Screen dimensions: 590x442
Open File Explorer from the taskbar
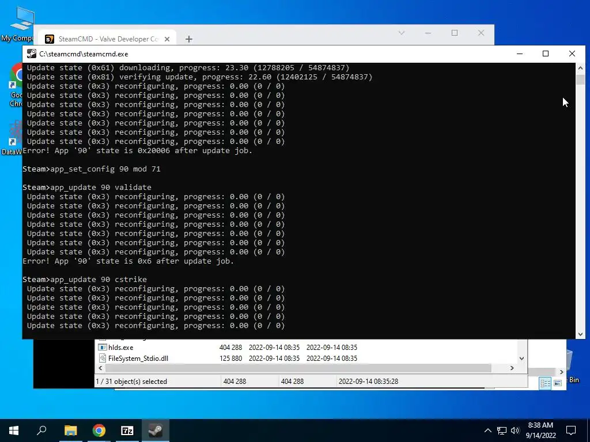[70, 430]
